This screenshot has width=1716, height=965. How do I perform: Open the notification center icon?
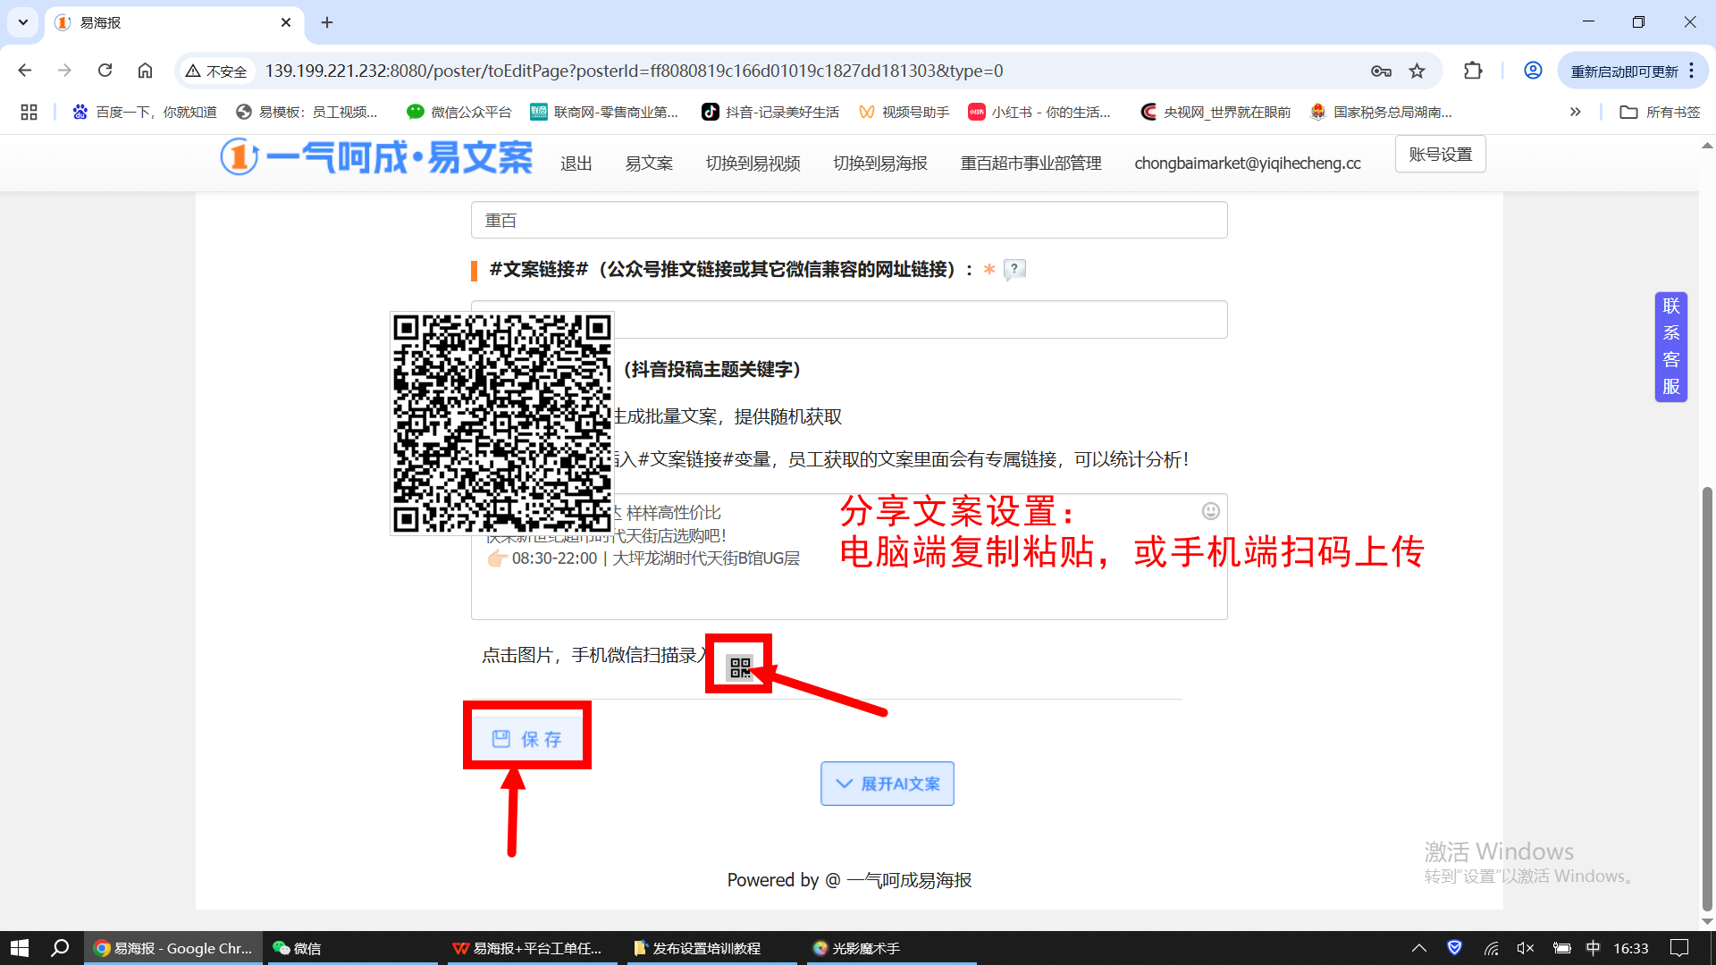coord(1679,948)
